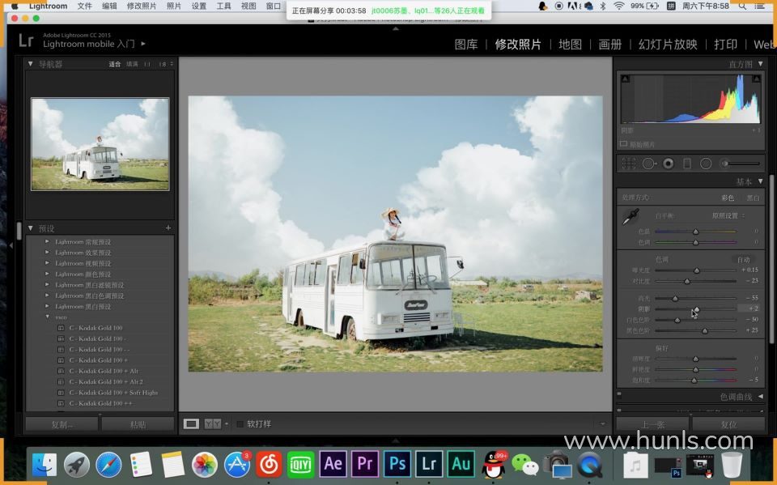Pick the white balance eyedropper tool
Screen dimensions: 777x485
point(631,217)
